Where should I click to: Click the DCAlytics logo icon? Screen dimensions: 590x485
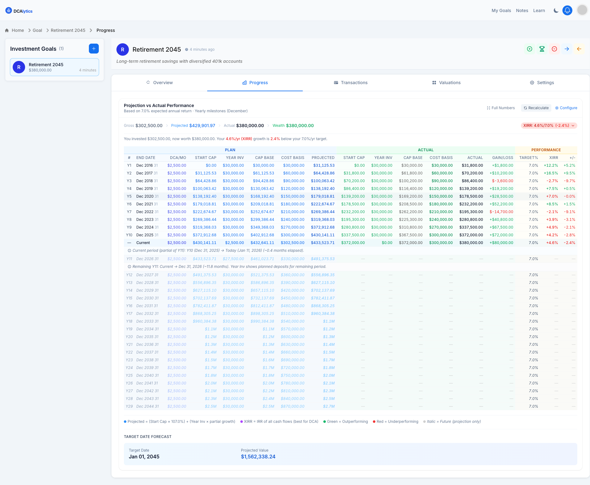point(9,11)
